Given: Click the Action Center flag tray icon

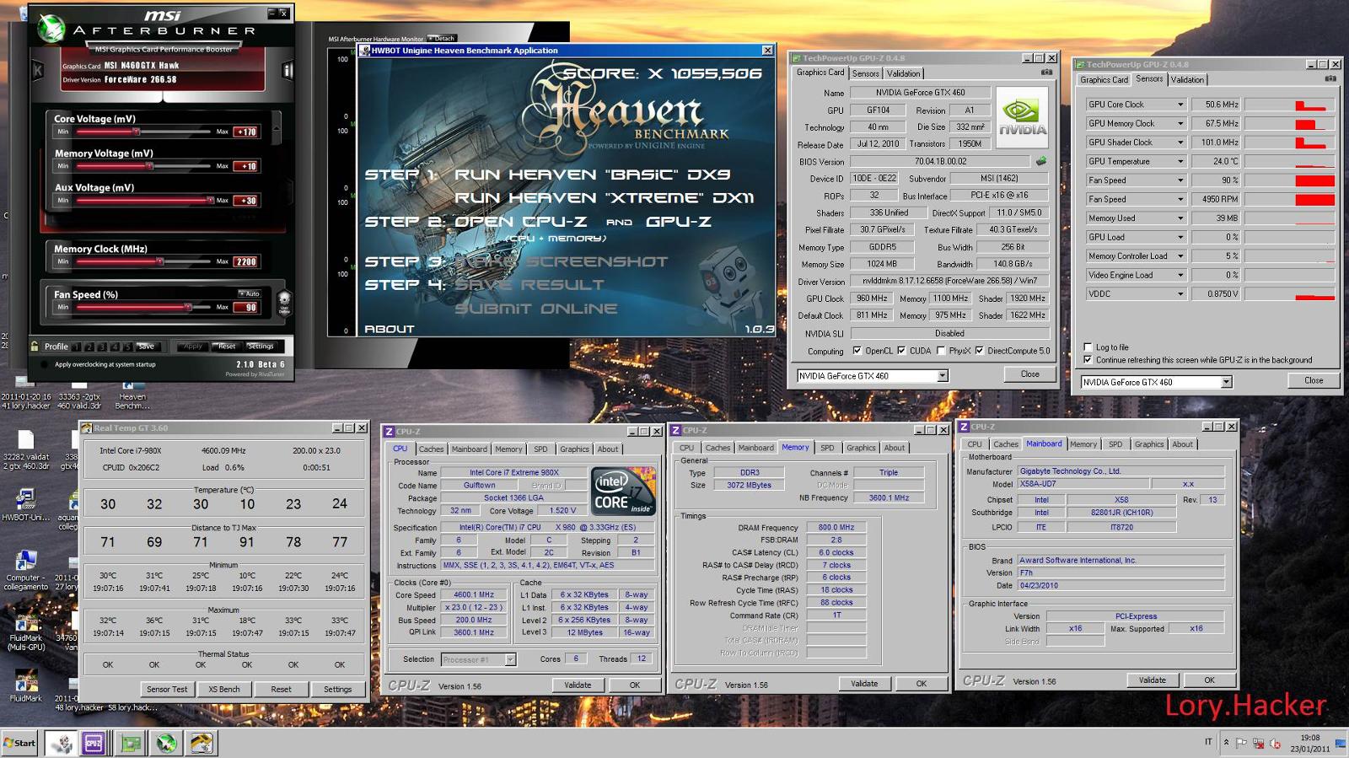Looking at the screenshot, I should coord(1241,743).
